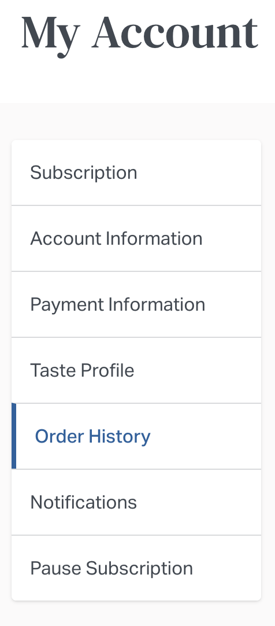This screenshot has width=275, height=626.
Task: Switch to the Taste Profile tab
Action: click(136, 370)
